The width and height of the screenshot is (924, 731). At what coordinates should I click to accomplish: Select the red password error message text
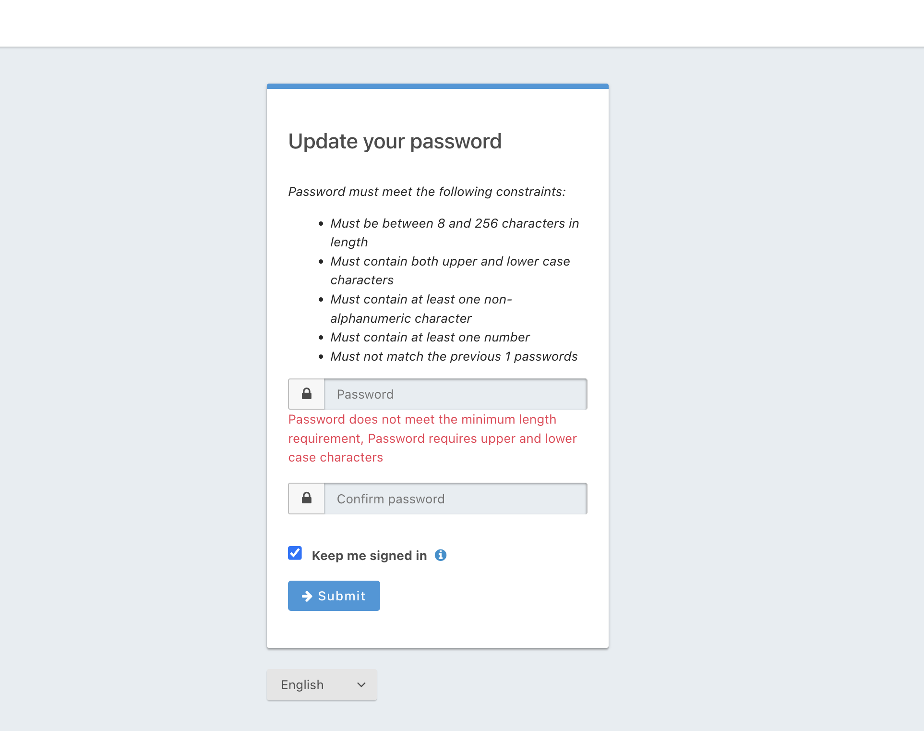tap(432, 438)
